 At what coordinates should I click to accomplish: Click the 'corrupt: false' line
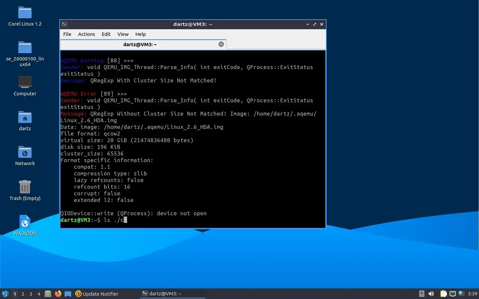[97, 193]
